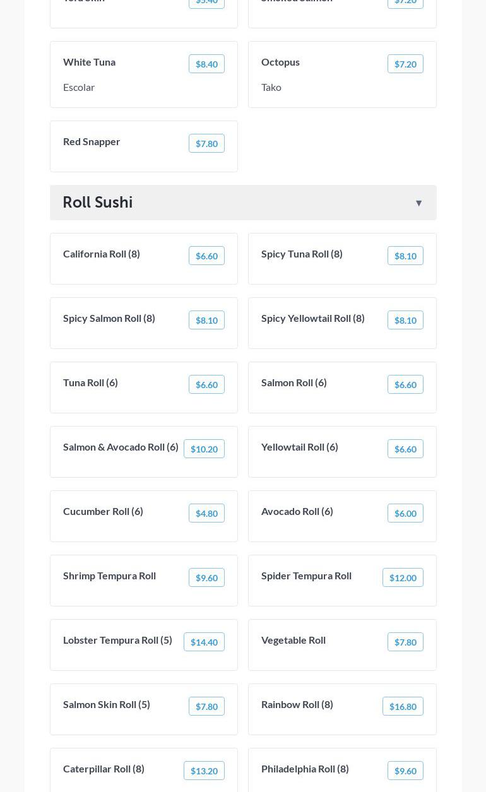Click Yellowtail Roll (6) price button
This screenshot has height=792, width=486.
click(x=405, y=449)
